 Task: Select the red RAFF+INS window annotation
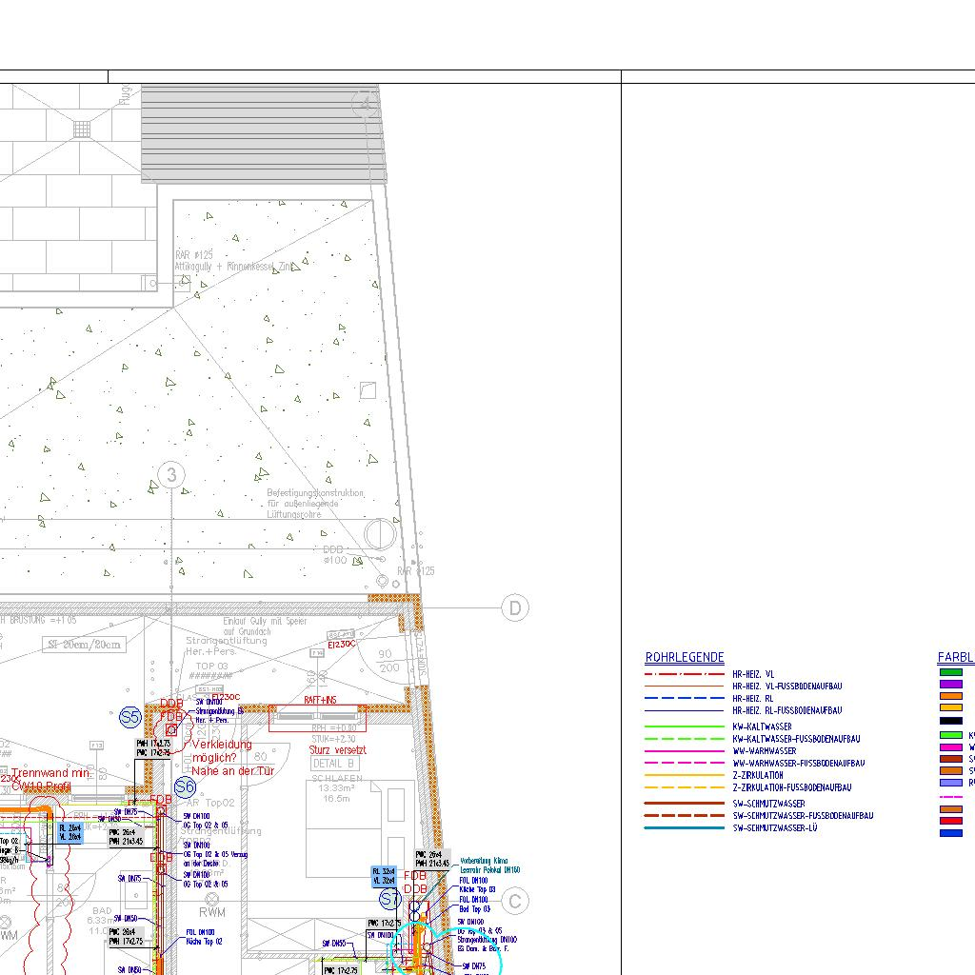pyautogui.click(x=320, y=700)
